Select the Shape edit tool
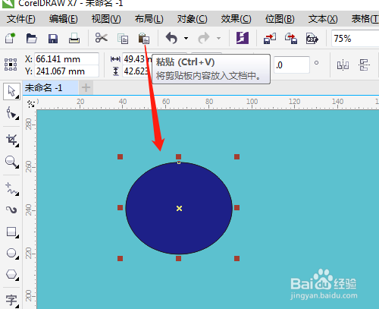The height and width of the screenshot is (309, 379). (12, 113)
